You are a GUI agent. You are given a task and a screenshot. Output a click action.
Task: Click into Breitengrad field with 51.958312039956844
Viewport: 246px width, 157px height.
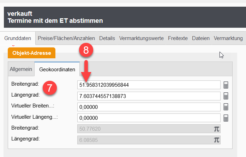pos(148,85)
